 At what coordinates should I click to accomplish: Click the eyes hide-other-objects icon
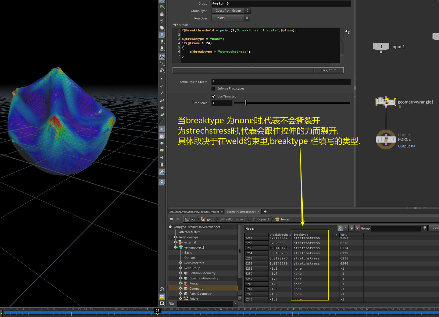162,64
